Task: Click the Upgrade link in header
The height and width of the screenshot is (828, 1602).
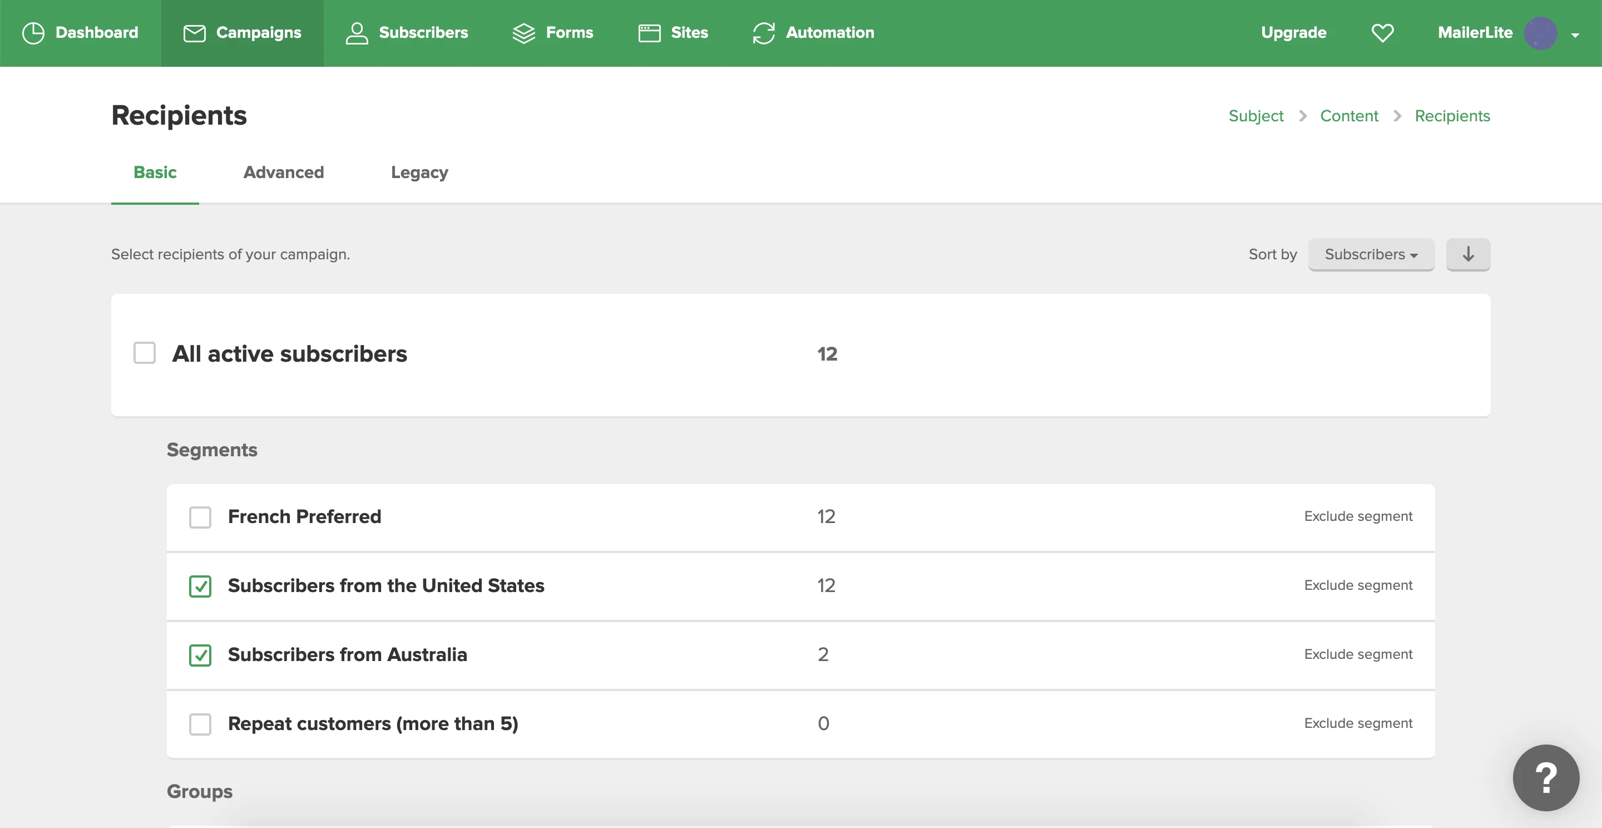Action: point(1293,32)
